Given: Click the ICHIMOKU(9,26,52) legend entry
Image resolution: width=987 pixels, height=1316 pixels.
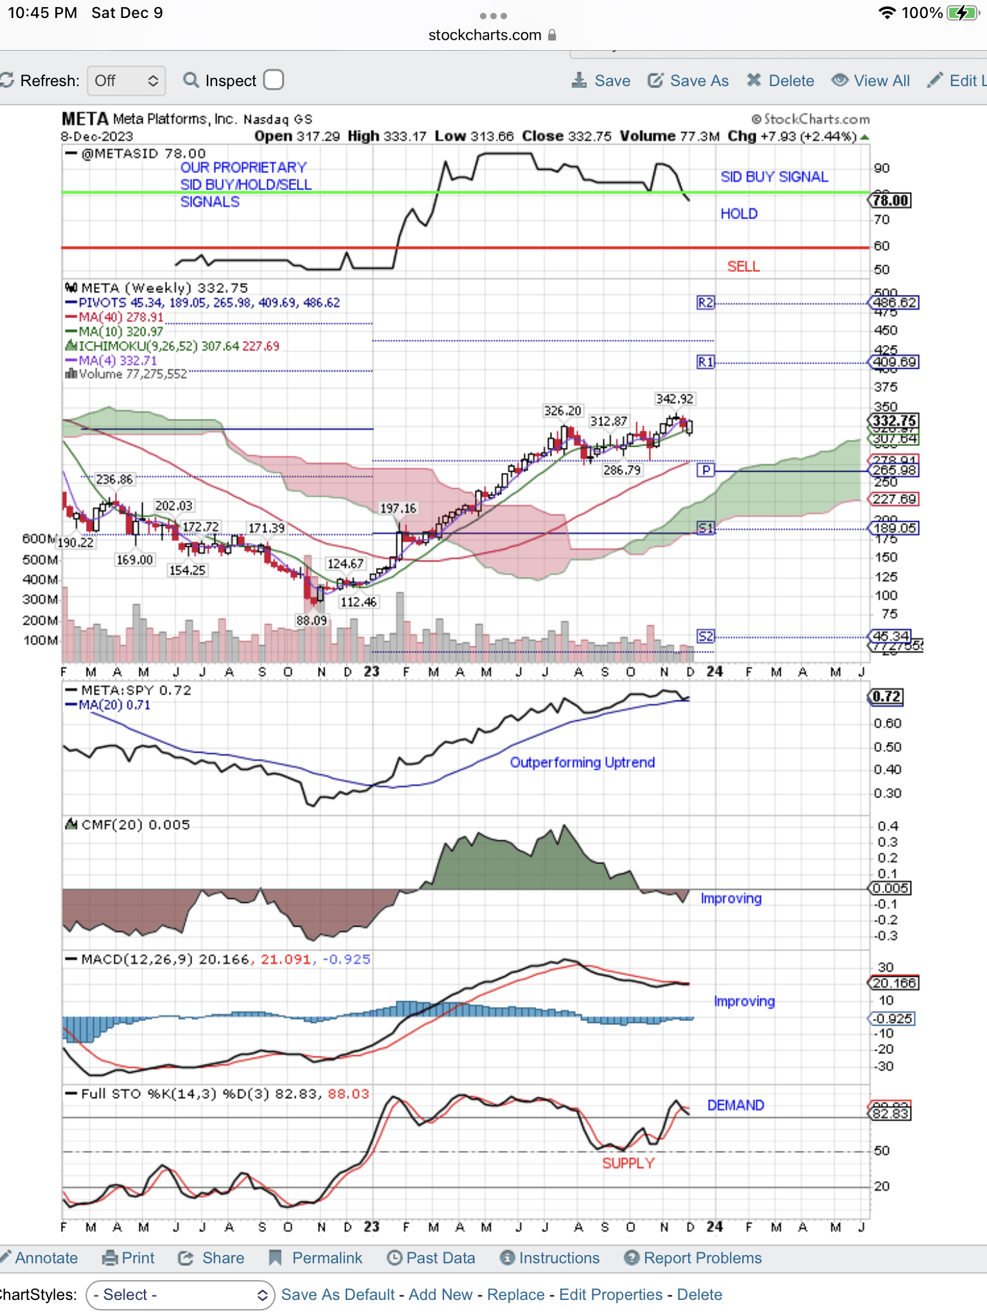Looking at the screenshot, I should [x=172, y=346].
